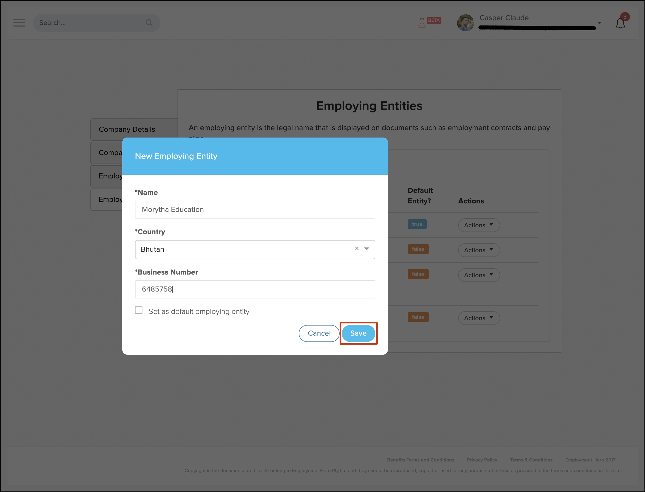Open Actions dropdown in the last table row
The image size is (645, 492).
coord(479,318)
